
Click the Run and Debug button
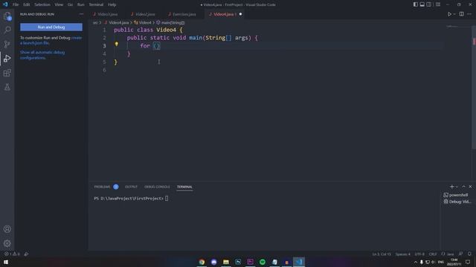[51, 27]
